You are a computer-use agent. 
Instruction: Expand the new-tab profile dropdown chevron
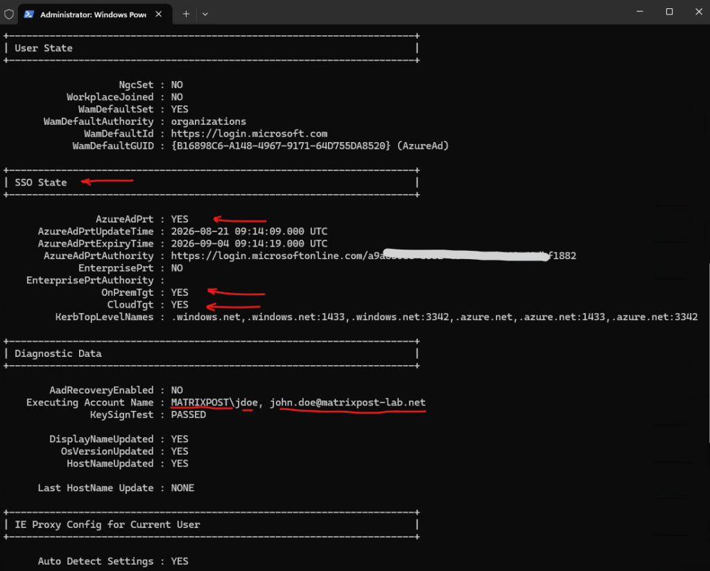(x=205, y=14)
